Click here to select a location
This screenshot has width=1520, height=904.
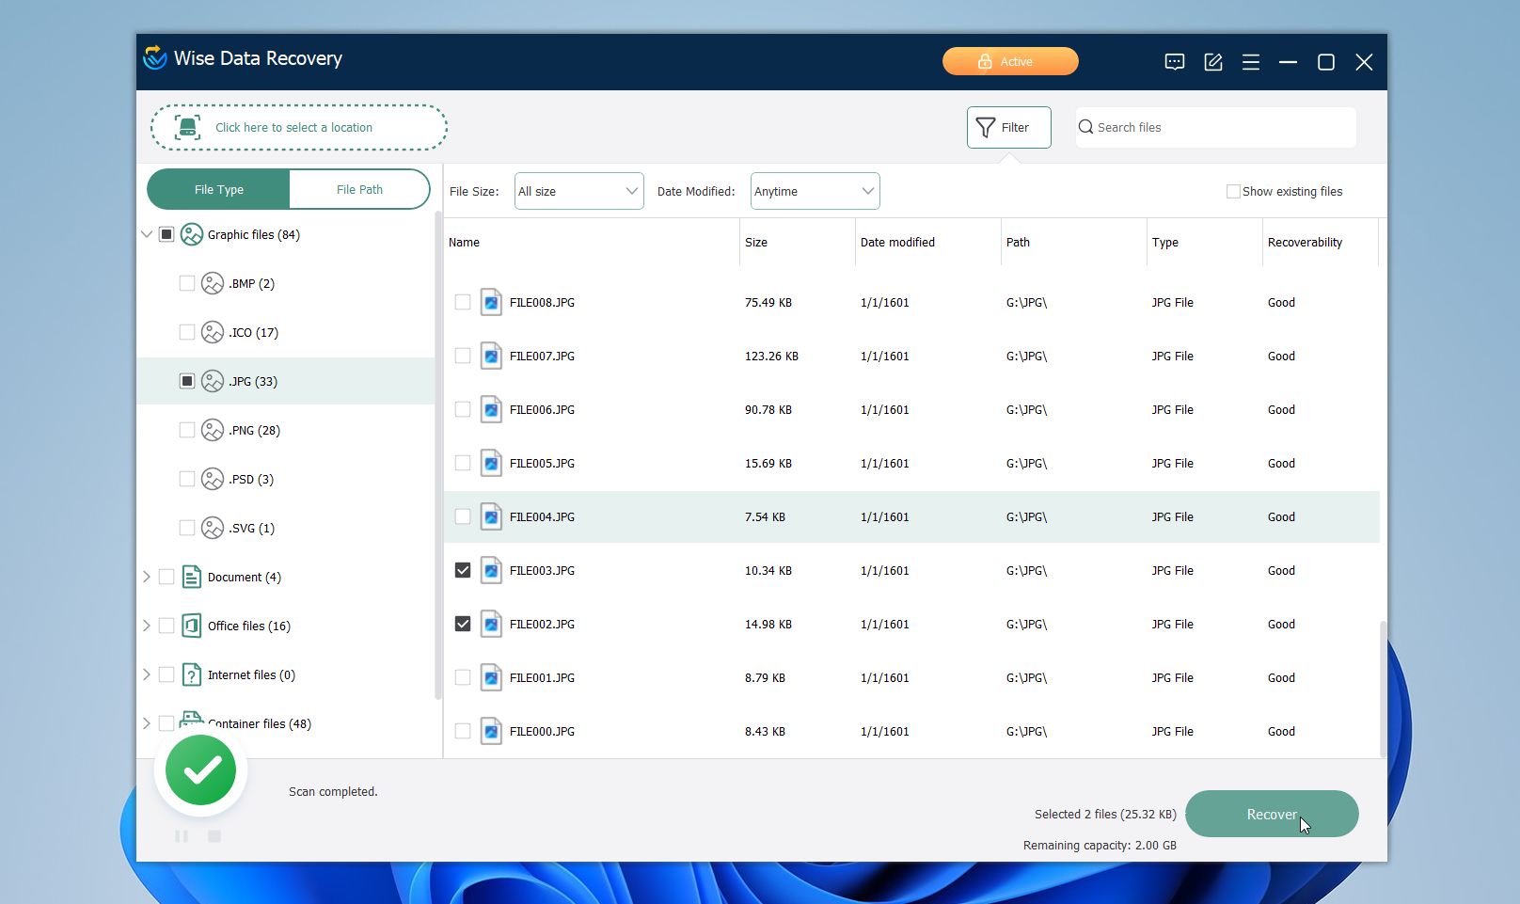298,127
